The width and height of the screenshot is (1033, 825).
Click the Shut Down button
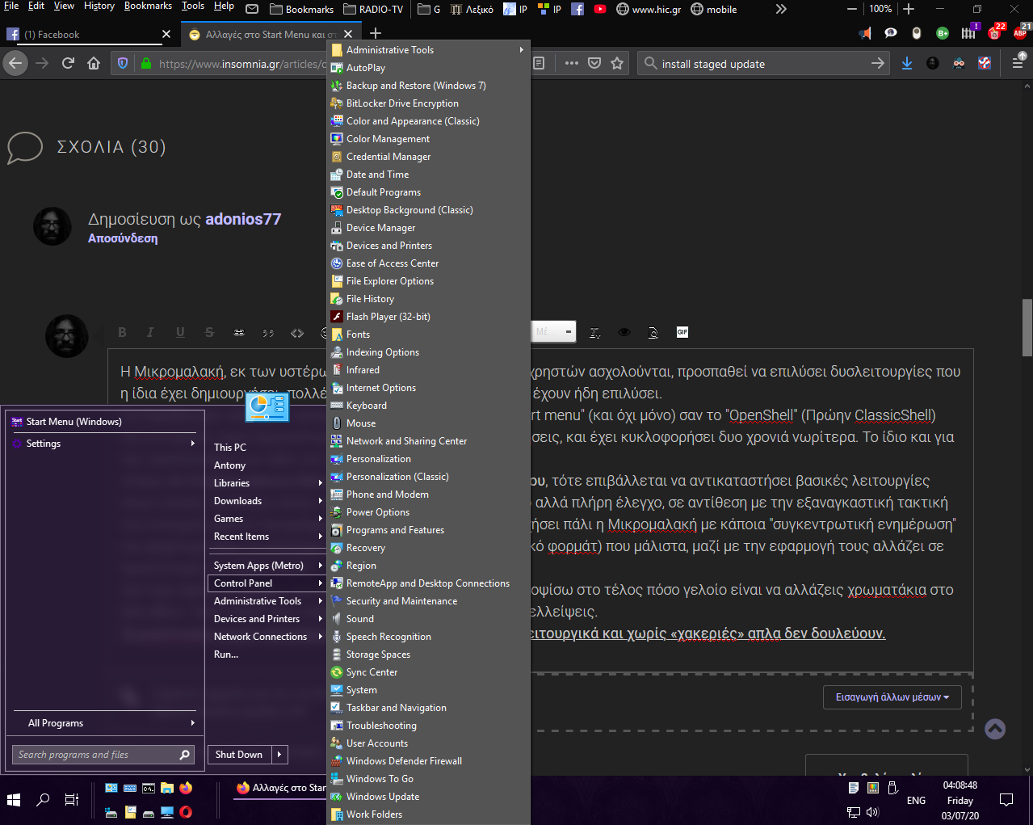pos(239,755)
